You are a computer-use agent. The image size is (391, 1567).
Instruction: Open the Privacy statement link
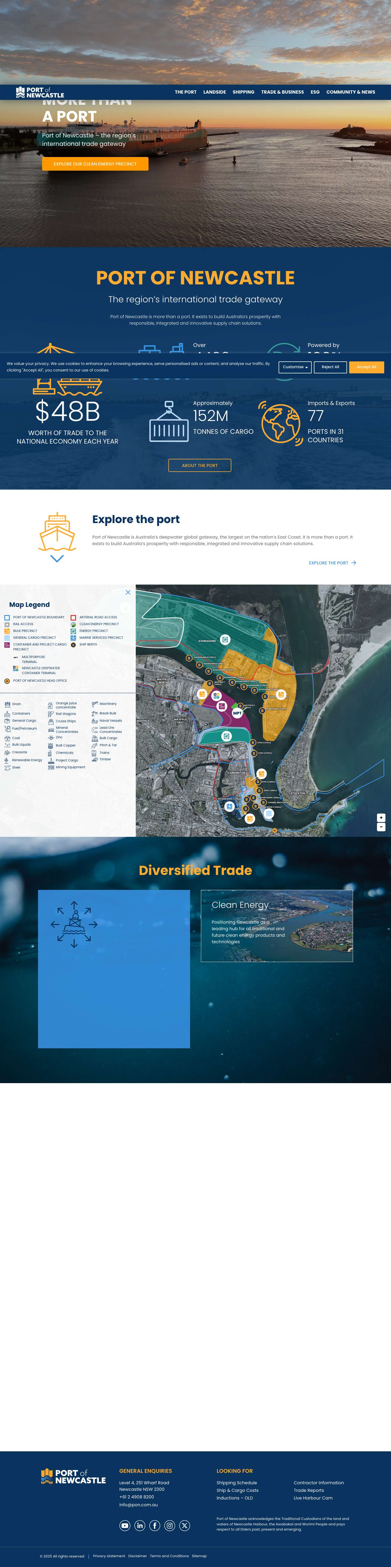click(x=109, y=1556)
